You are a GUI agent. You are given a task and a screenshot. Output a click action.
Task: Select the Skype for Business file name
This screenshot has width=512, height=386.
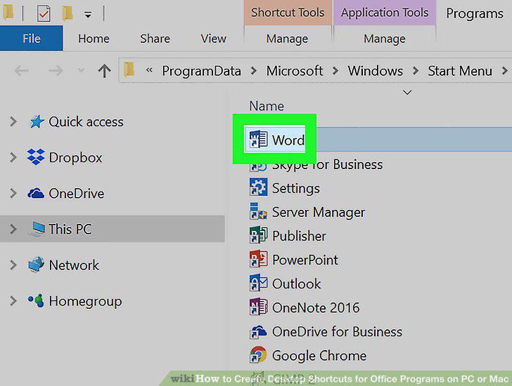pyautogui.click(x=327, y=165)
